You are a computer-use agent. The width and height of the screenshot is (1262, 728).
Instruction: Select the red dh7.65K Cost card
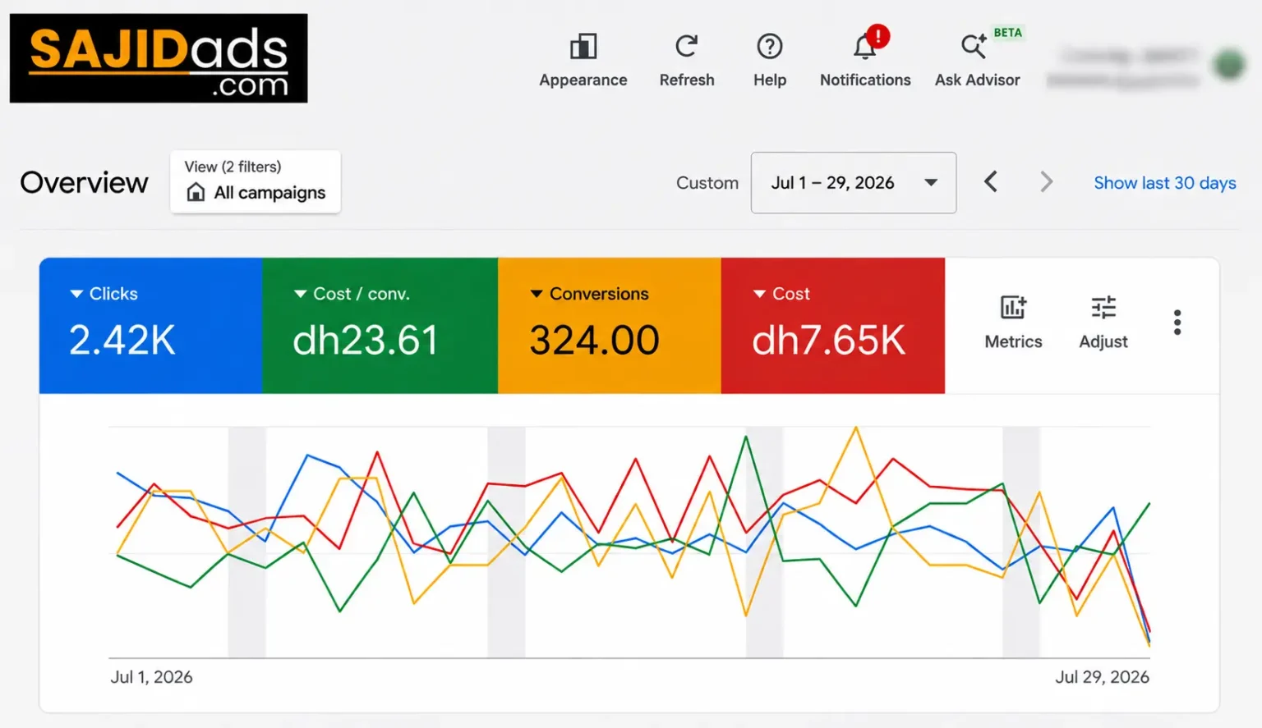click(833, 326)
